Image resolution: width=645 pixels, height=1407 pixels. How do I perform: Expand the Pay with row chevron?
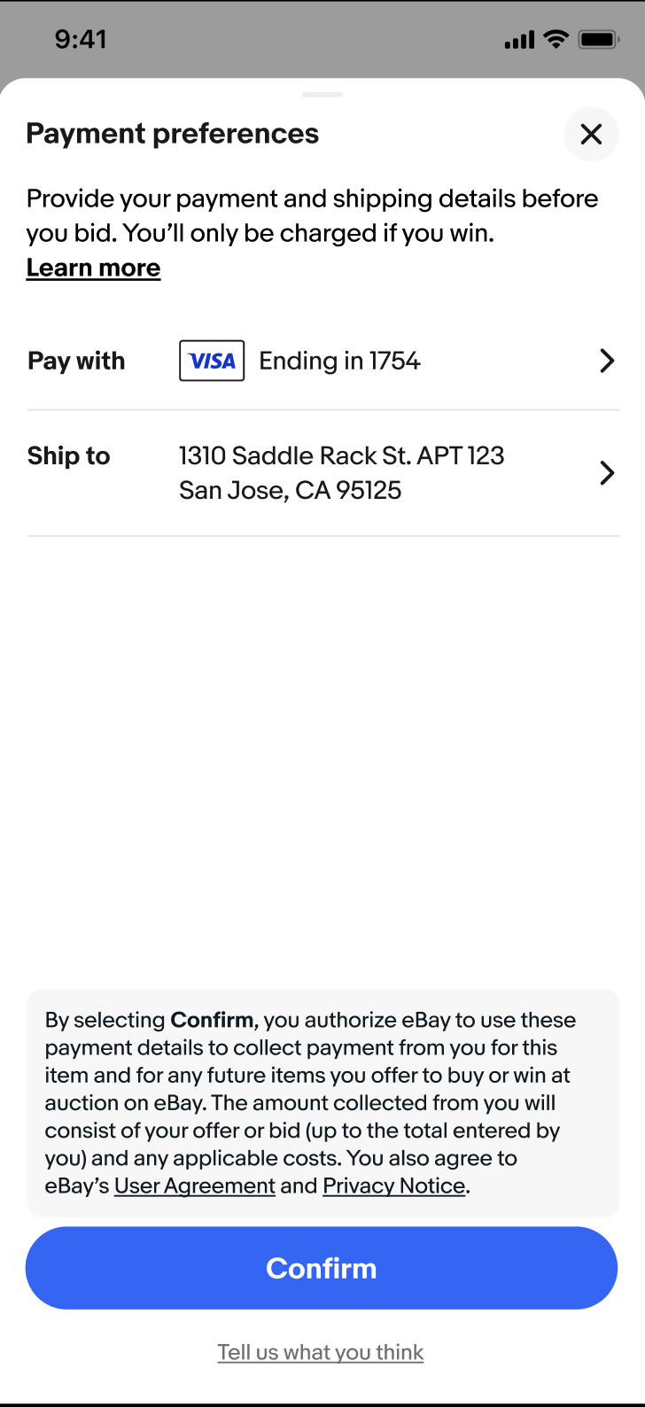pos(607,361)
